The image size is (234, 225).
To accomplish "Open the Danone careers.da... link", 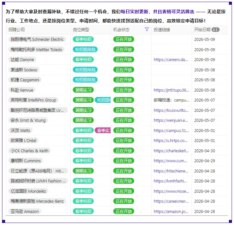I will (171, 60).
